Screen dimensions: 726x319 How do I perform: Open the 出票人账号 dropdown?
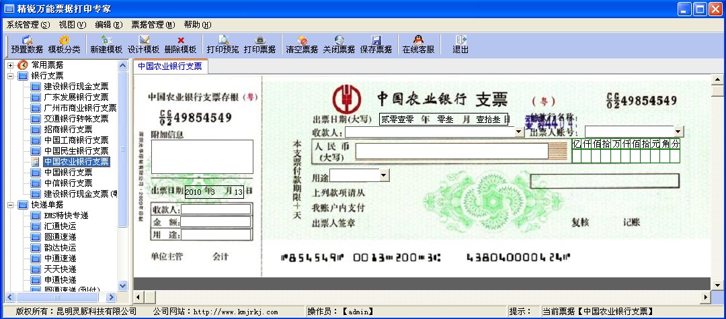click(679, 132)
